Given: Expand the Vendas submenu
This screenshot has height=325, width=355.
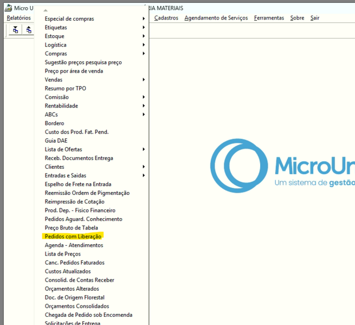Looking at the screenshot, I should point(92,80).
